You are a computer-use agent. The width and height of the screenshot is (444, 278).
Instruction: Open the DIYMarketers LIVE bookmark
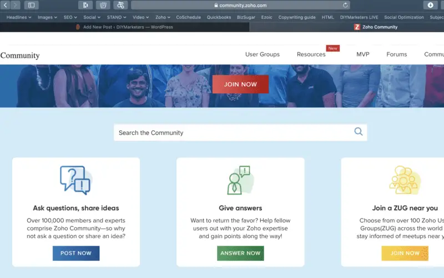point(359,17)
